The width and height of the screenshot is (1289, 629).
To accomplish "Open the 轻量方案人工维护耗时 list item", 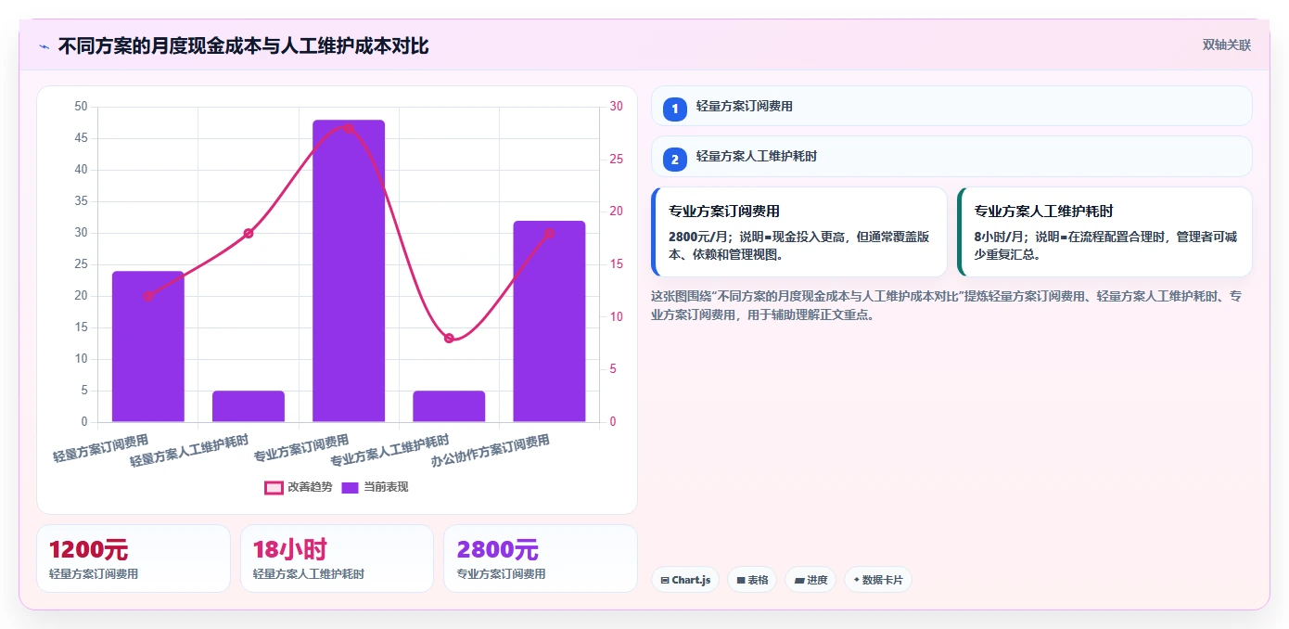I will click(951, 156).
